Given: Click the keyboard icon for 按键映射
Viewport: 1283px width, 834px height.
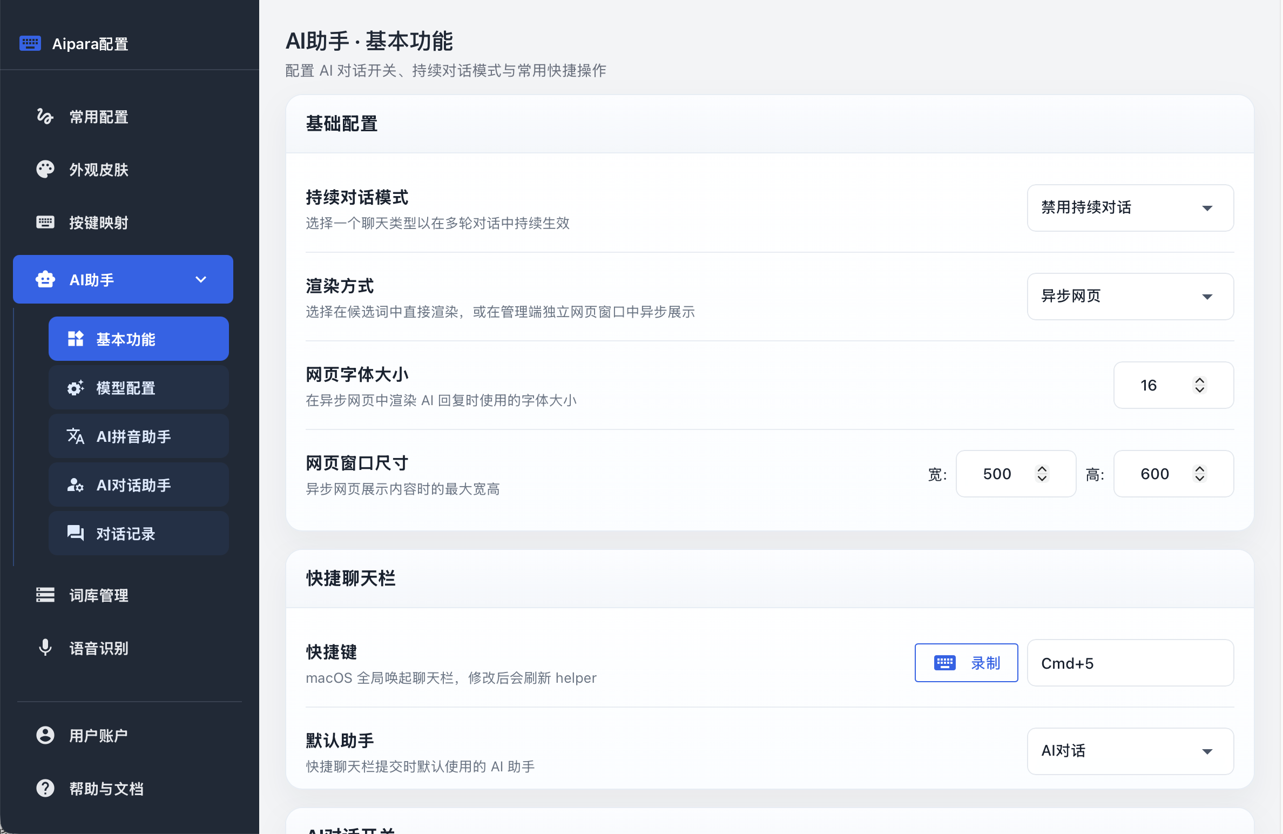Looking at the screenshot, I should (x=45, y=222).
